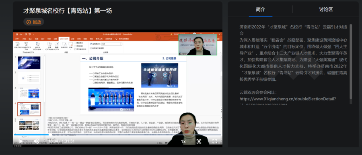Play the video with the play button
Viewport: 362px width, 155px height.
click(21, 141)
